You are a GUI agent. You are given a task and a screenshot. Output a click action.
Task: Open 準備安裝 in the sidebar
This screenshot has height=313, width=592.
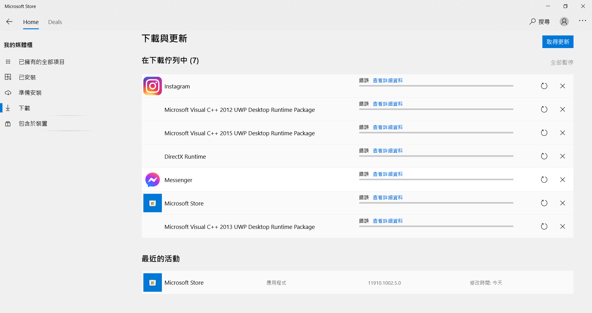[30, 92]
